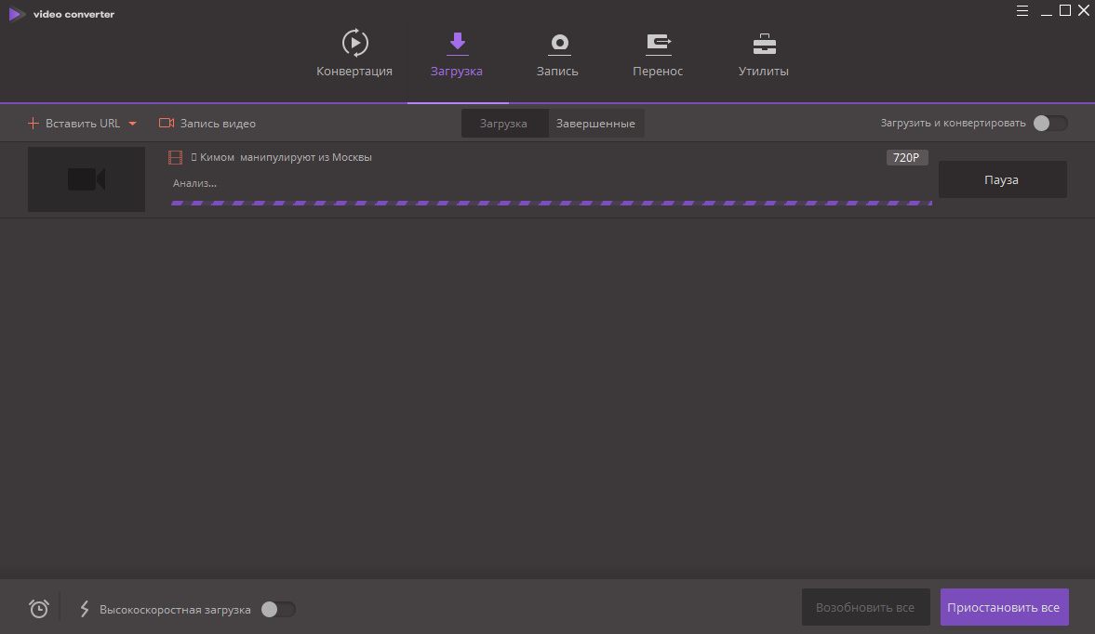The height and width of the screenshot is (634, 1095).
Task: Toggle the Загрузить и конвертировать switch
Action: [1050, 123]
